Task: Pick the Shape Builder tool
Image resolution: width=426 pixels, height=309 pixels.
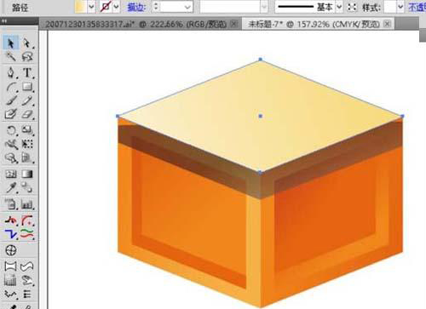Action: [x=11, y=157]
